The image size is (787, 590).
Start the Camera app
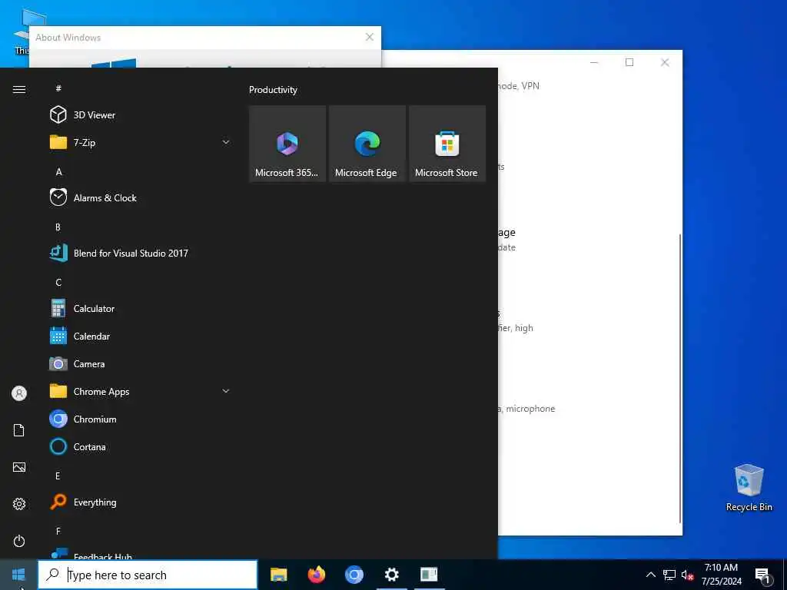point(141,363)
